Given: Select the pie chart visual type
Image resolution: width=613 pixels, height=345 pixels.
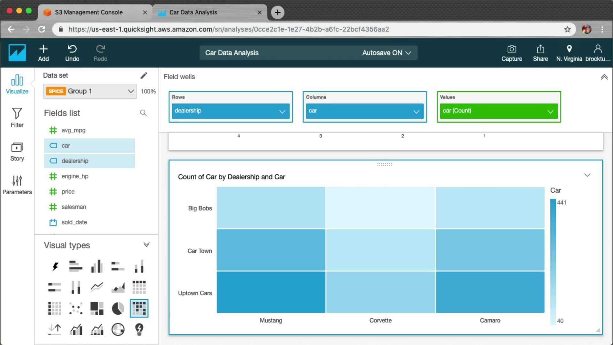Looking at the screenshot, I should [x=118, y=309].
